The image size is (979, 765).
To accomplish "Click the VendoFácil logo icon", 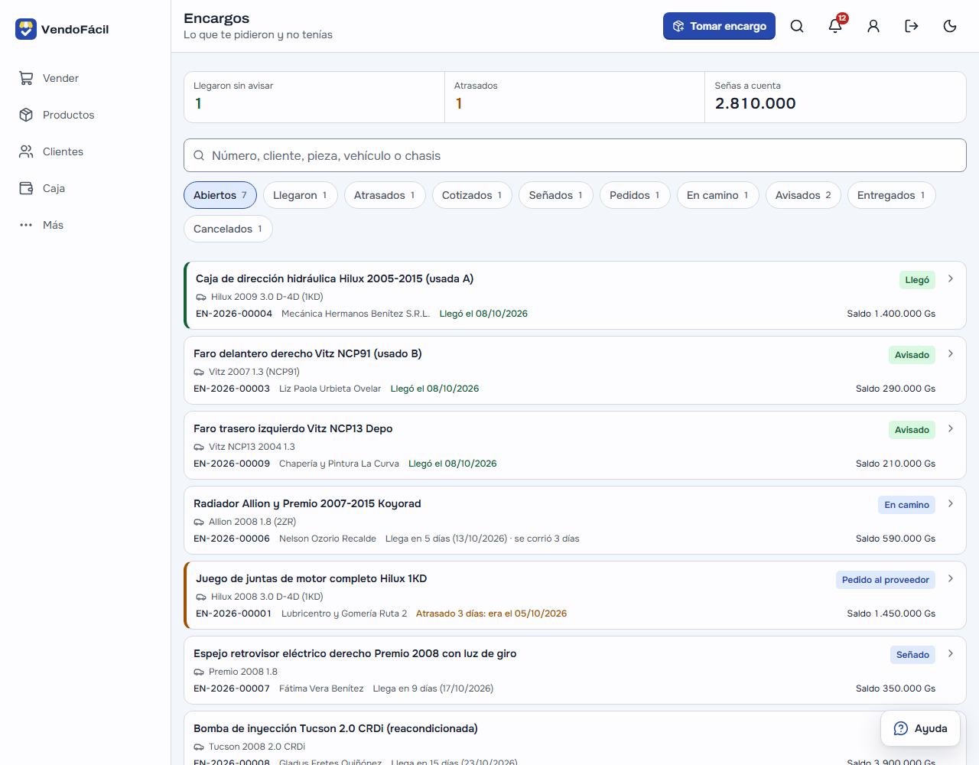I will (26, 29).
